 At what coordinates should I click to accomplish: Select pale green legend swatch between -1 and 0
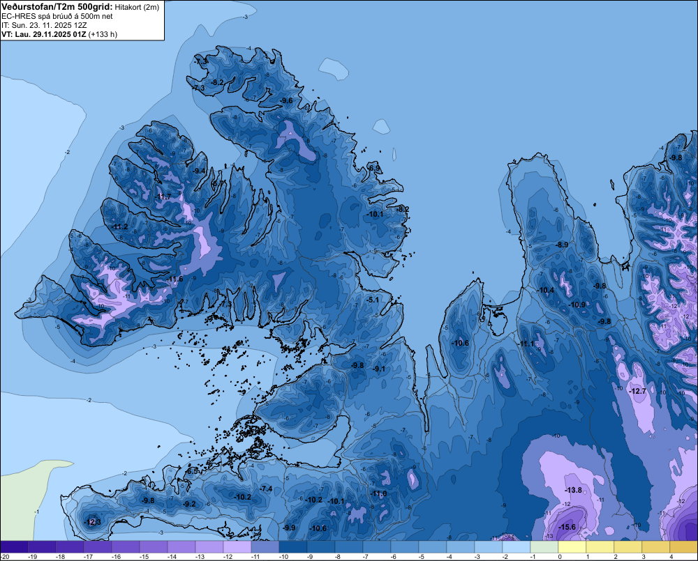544,547
